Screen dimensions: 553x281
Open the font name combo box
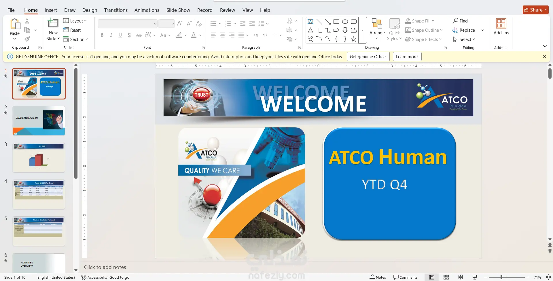tap(128, 24)
